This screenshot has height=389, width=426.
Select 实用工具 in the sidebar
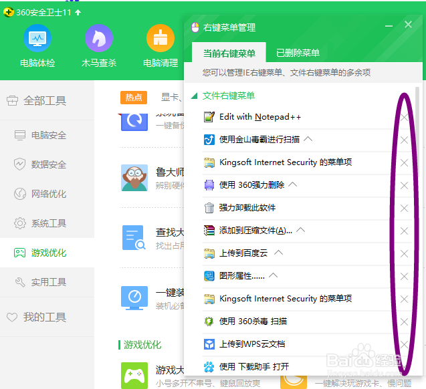click(47, 282)
